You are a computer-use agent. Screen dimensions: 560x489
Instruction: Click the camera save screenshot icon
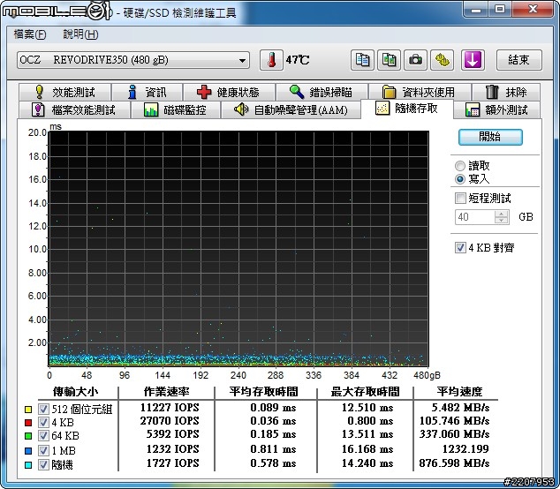[x=415, y=60]
